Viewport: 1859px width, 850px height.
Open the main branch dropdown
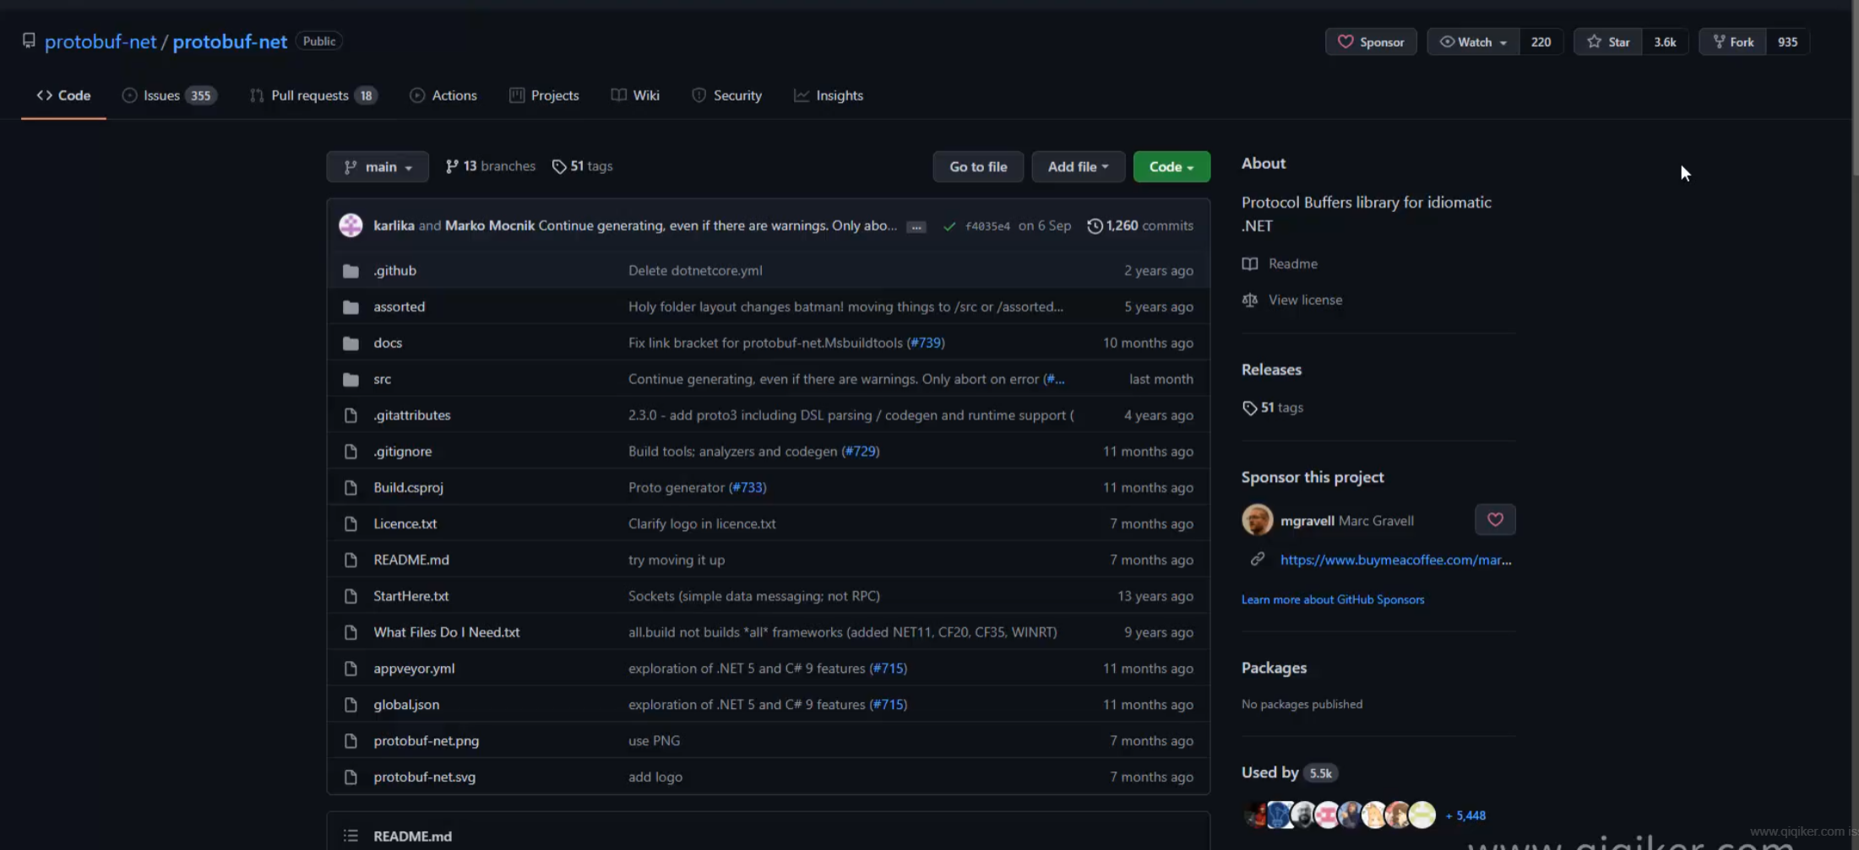(378, 166)
